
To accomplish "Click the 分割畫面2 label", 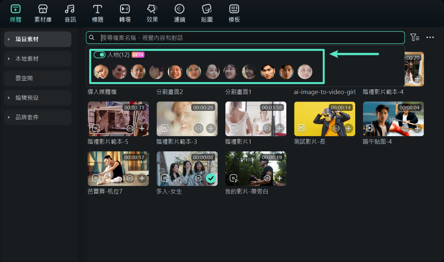I will [x=170, y=92].
